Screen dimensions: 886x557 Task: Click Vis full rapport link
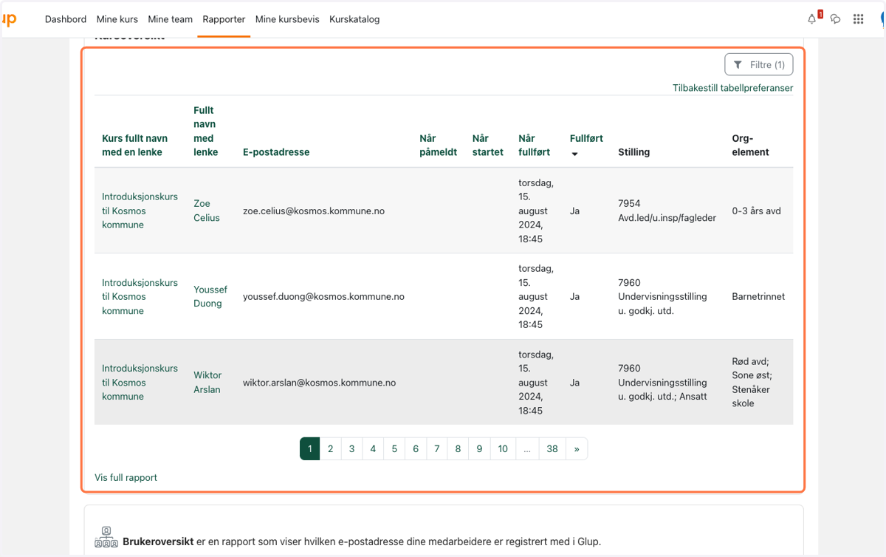[x=126, y=477]
